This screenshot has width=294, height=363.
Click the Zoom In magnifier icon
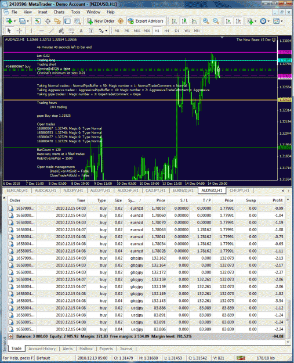[x=205, y=21]
